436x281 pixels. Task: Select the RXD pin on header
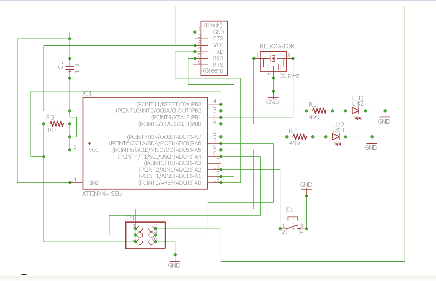(x=218, y=58)
